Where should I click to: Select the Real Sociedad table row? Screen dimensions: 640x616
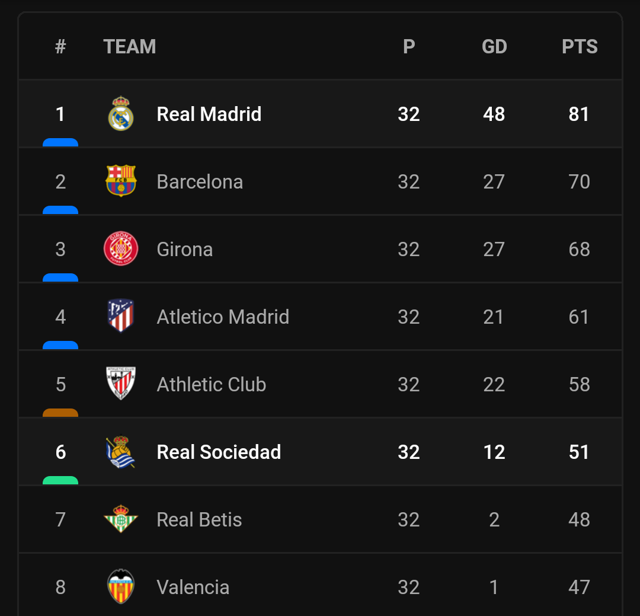[320, 452]
